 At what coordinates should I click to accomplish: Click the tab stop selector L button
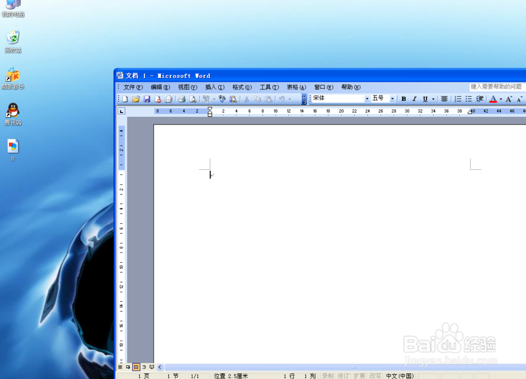122,111
